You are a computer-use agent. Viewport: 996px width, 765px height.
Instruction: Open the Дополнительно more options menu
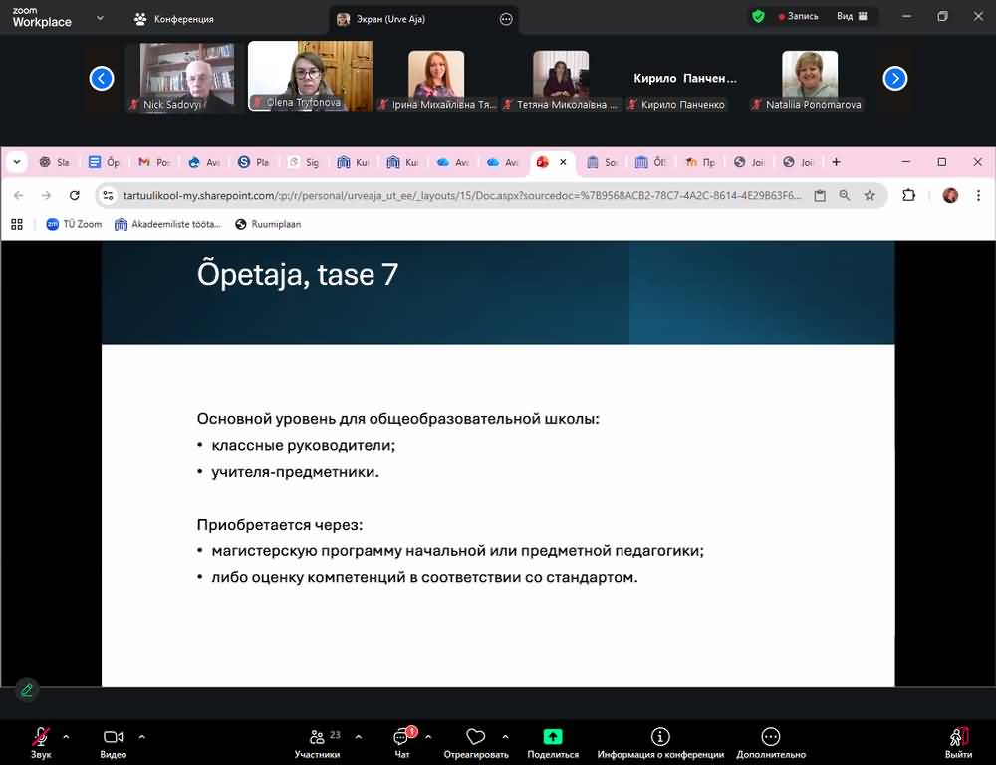(x=770, y=738)
